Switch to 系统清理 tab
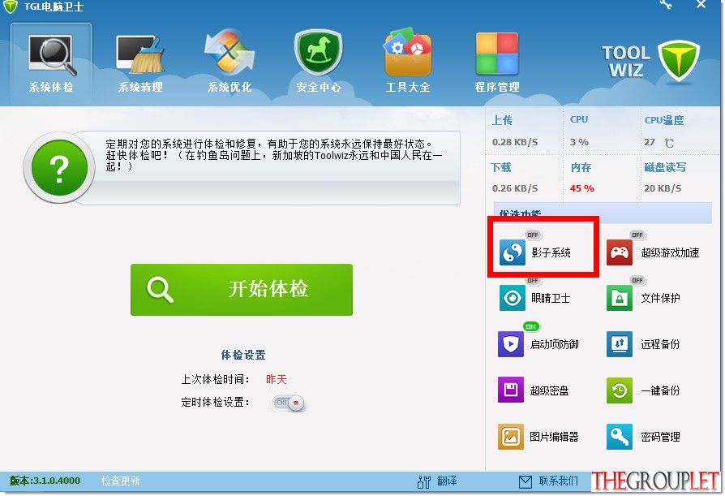The height and width of the screenshot is (496, 725). coord(140,62)
